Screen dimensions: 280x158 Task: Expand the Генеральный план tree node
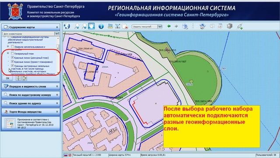[8, 54]
